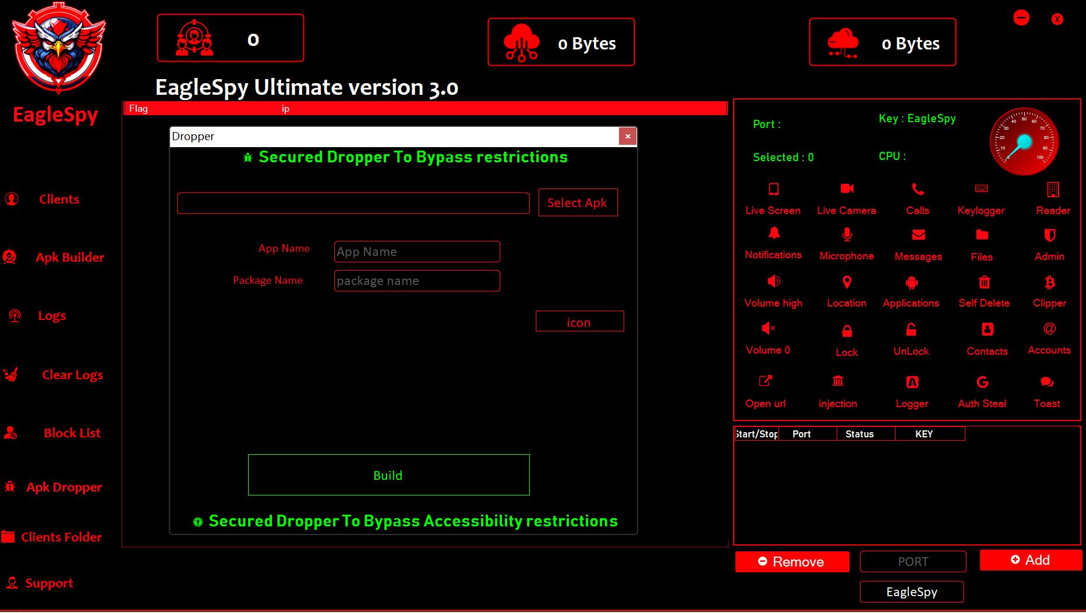Click the Status column header

pos(866,434)
